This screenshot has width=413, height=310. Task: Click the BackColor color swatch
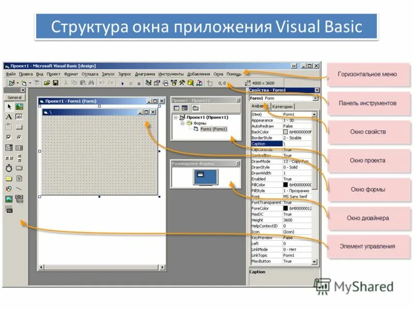pos(285,132)
